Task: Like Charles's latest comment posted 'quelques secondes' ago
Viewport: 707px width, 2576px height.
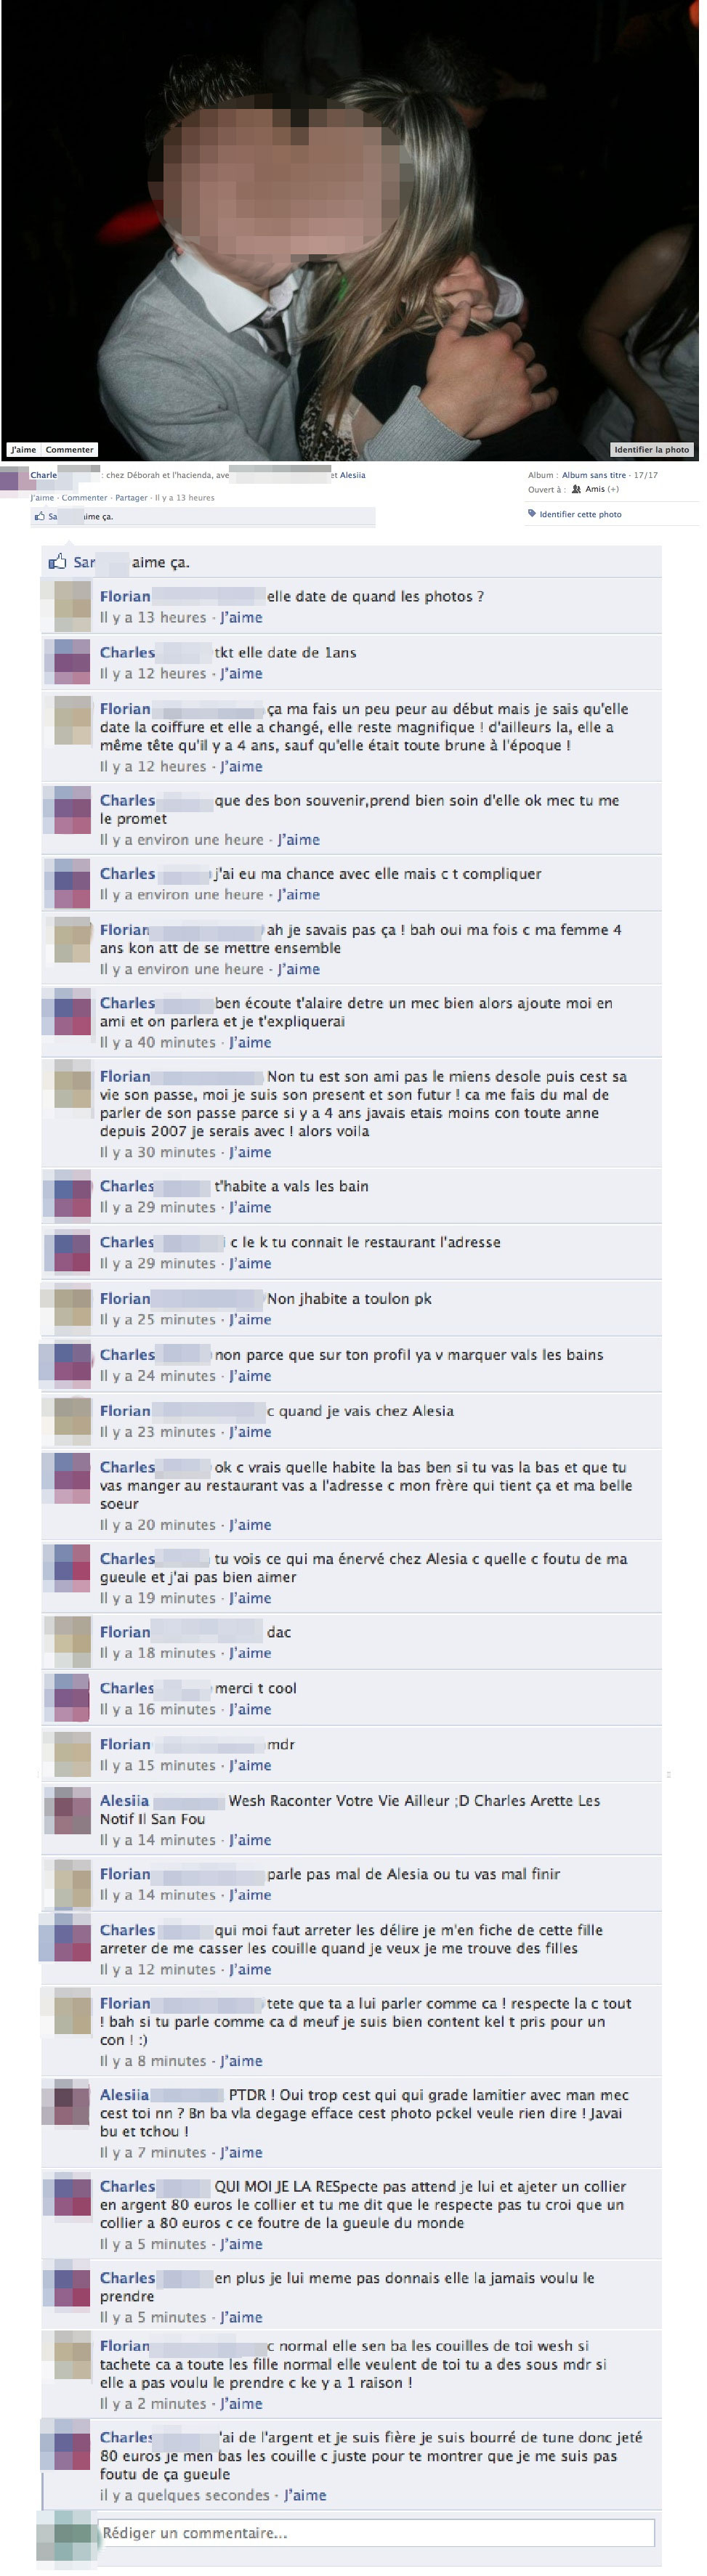Action: coord(305,2495)
